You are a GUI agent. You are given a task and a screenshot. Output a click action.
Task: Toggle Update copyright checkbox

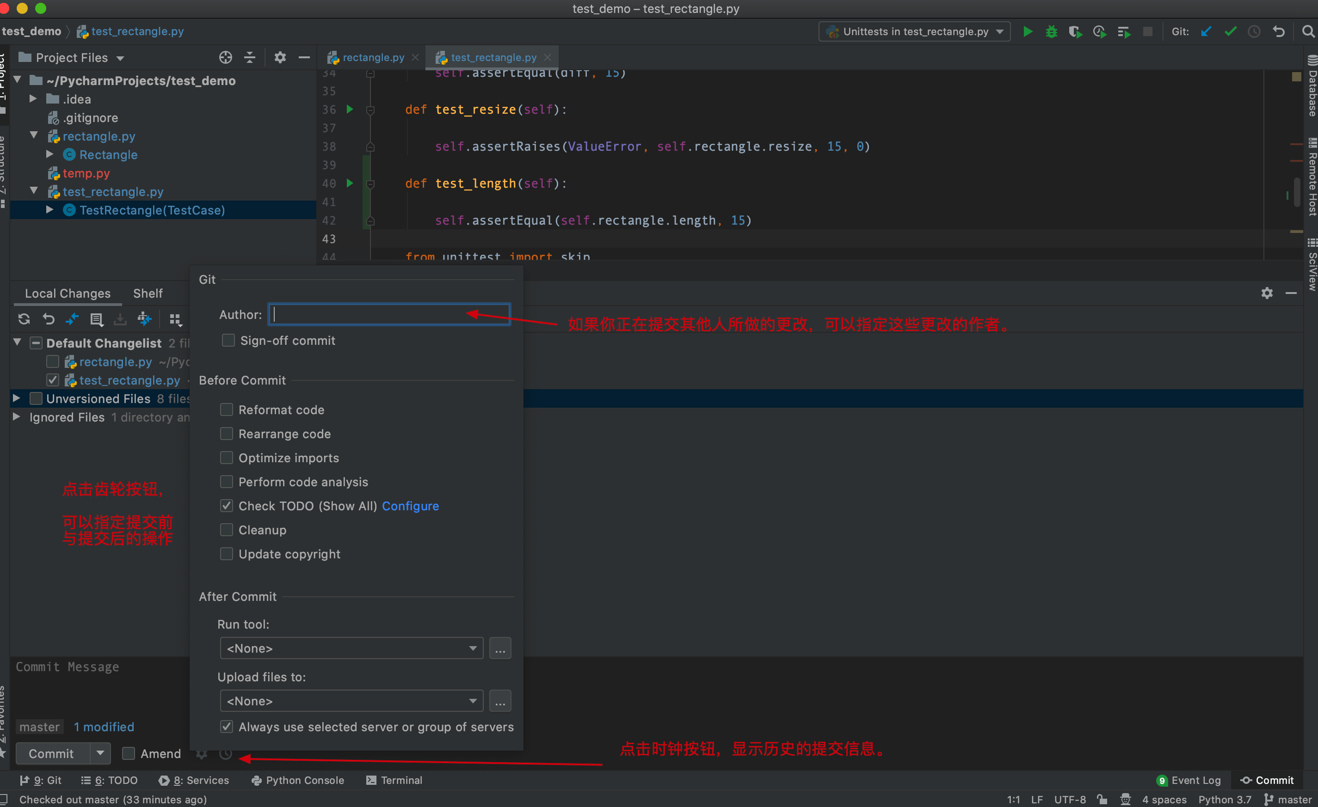point(227,554)
